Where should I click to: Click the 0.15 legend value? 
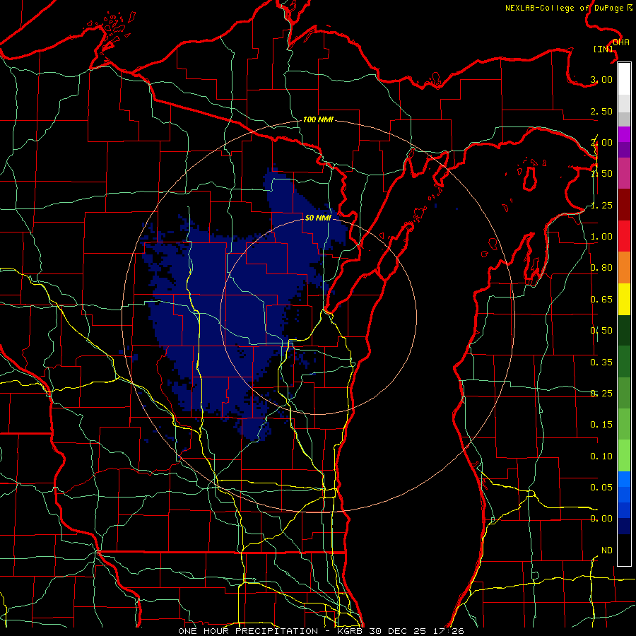(x=601, y=425)
